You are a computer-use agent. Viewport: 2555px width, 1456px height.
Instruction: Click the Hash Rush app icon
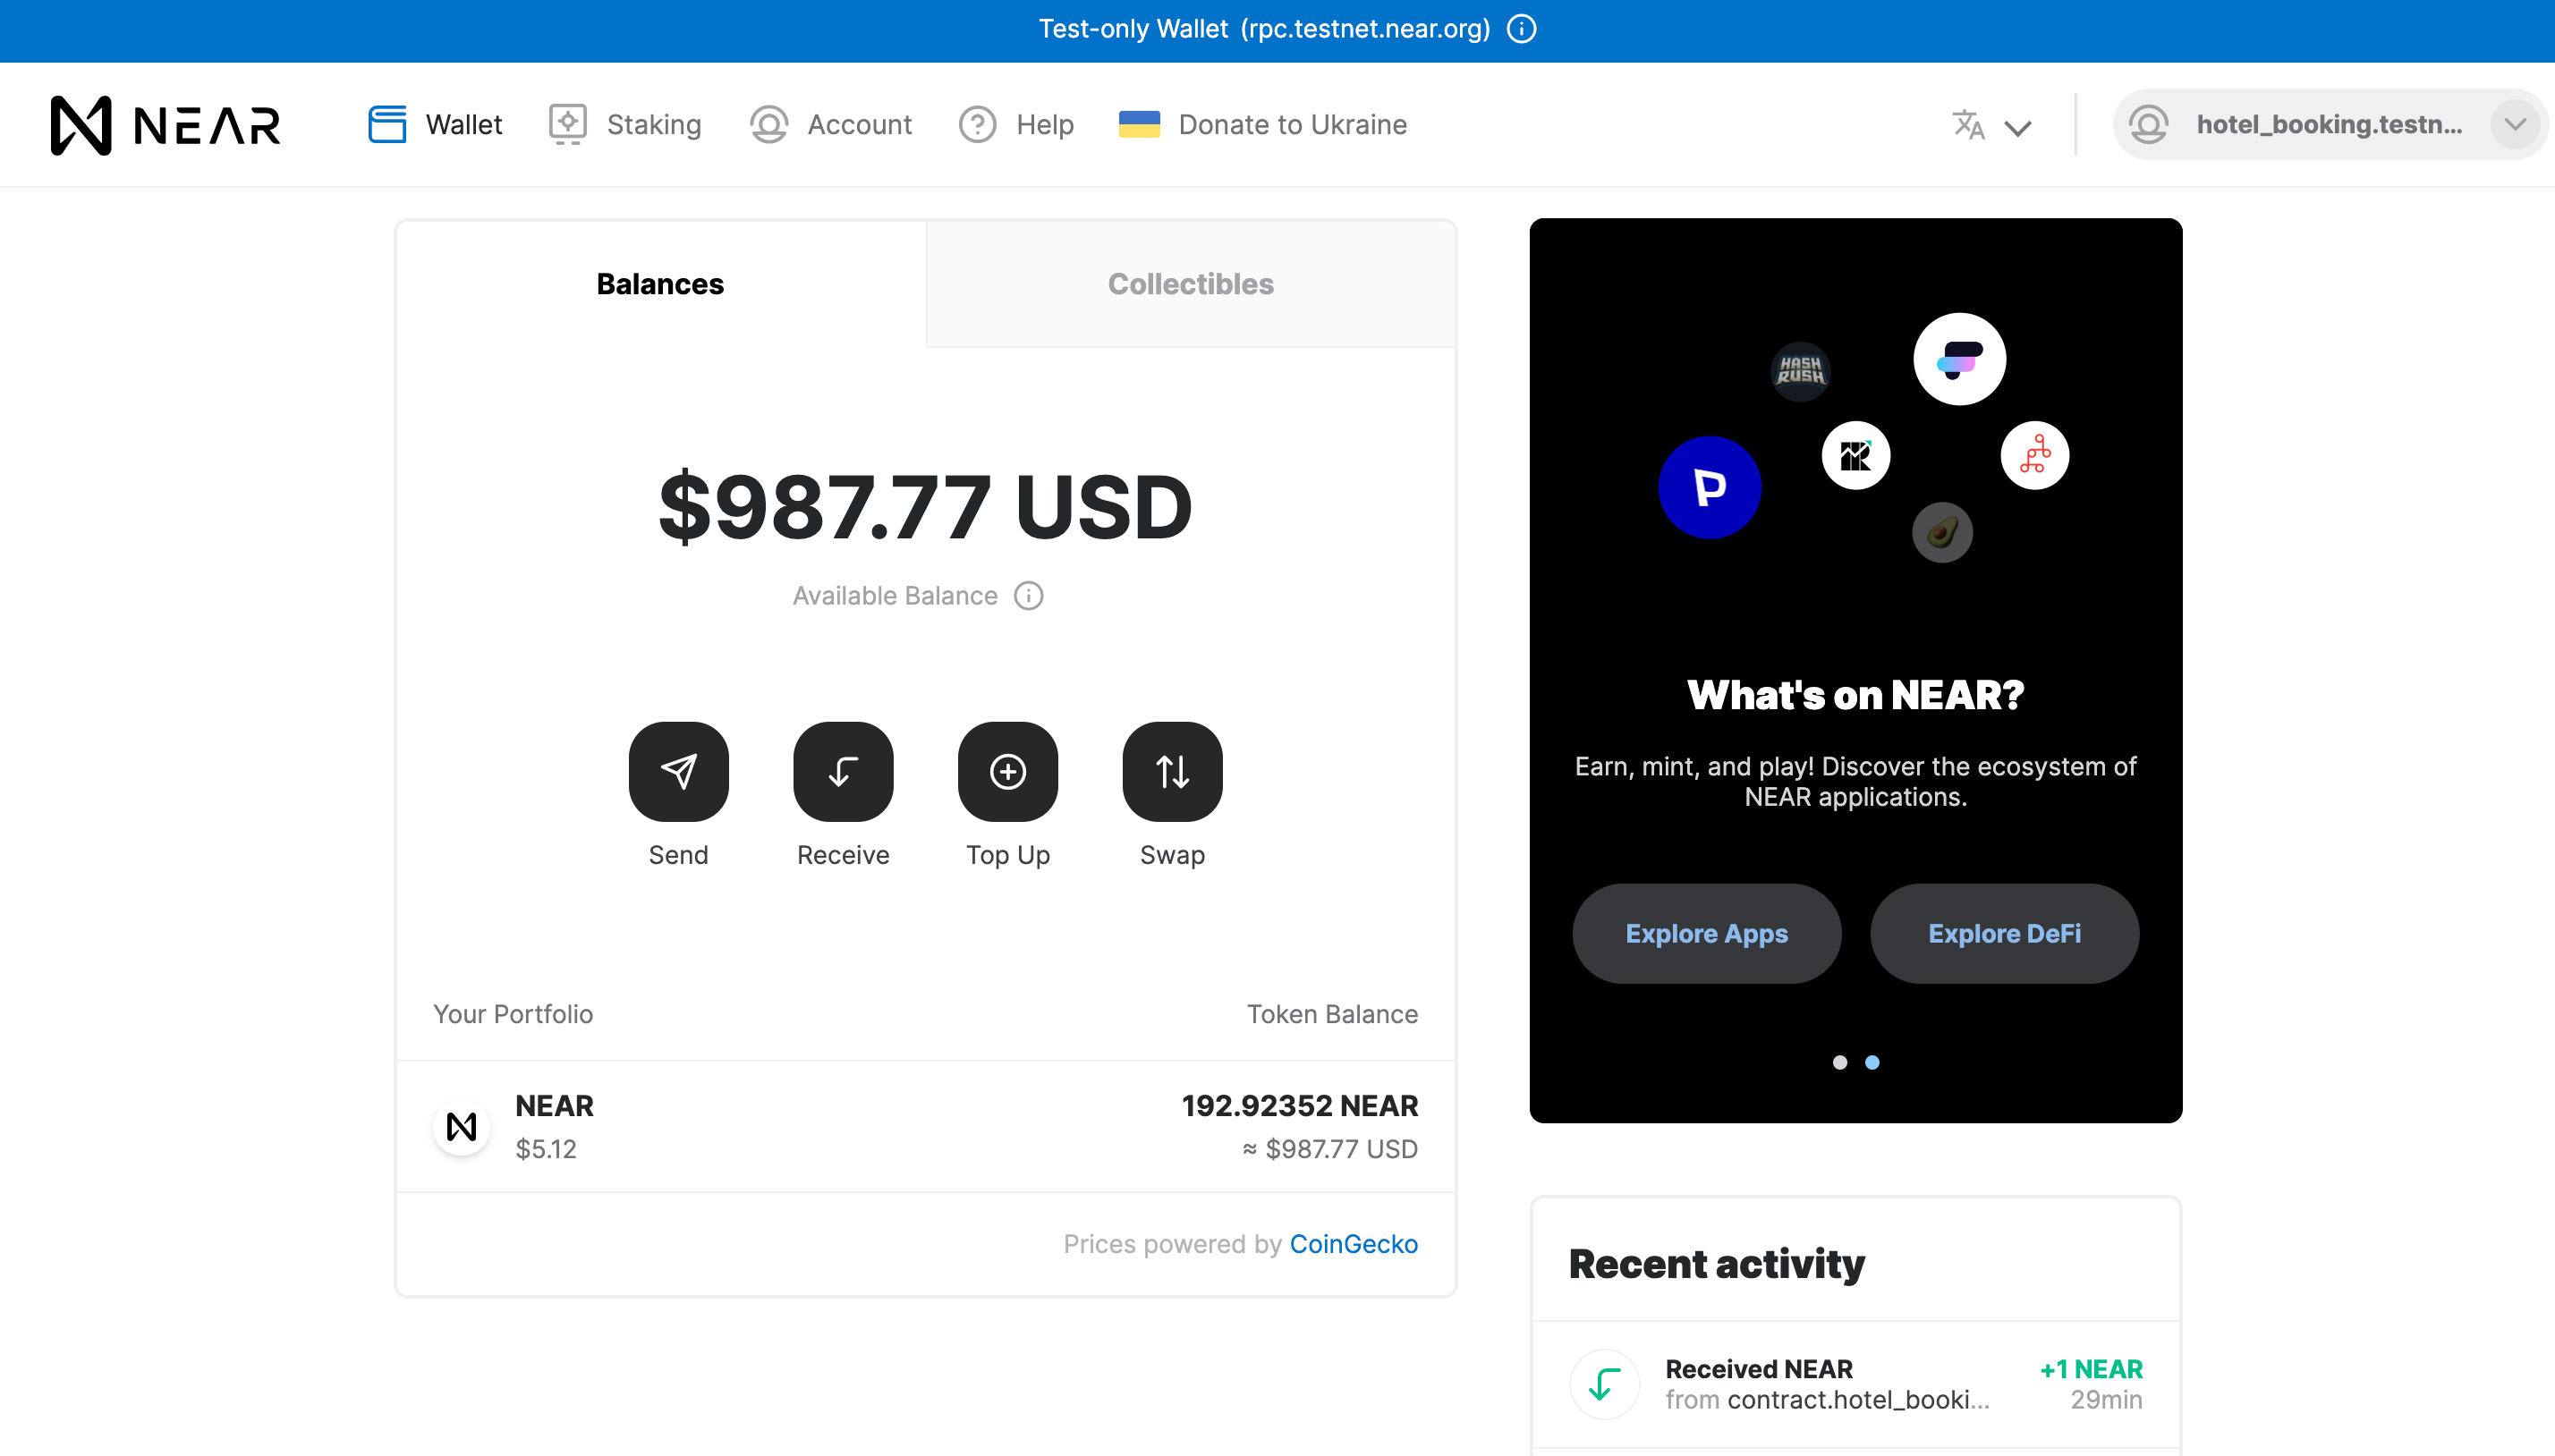pyautogui.click(x=1800, y=371)
